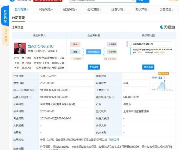179x150 pixels.
Task: Click 查看详情 under 企业架构图
Action: [x=94, y=67]
